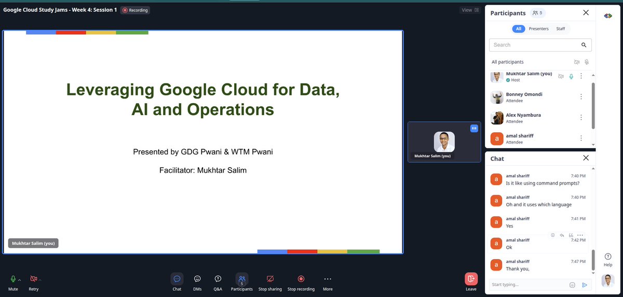The image size is (623, 297).
Task: Open more actions on "Ok" message
Action: tap(580, 235)
